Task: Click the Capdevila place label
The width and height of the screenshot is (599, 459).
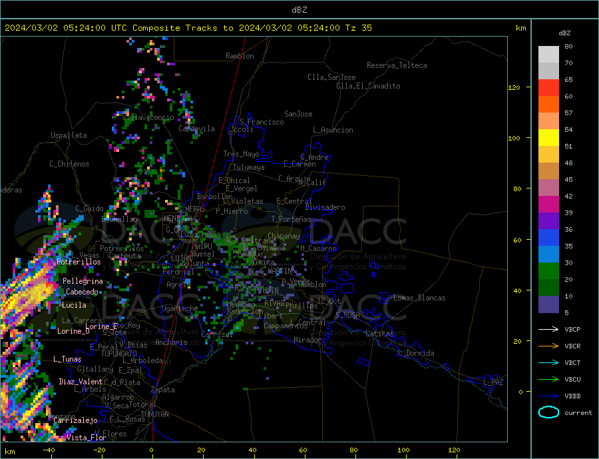Action: (196, 129)
